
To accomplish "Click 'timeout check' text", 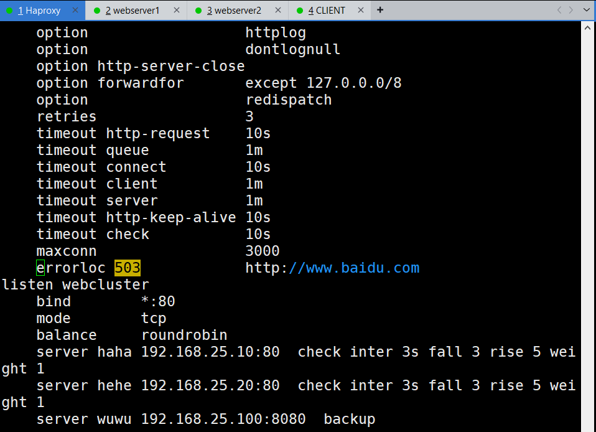I will (93, 234).
